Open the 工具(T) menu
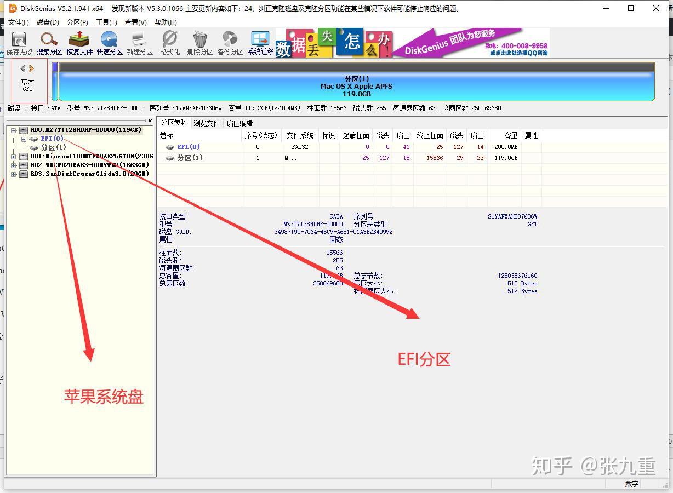Viewport: 673px width, 493px height. tap(106, 22)
